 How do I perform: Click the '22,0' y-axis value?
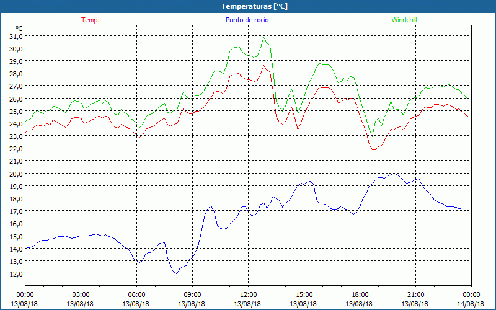tap(16, 149)
